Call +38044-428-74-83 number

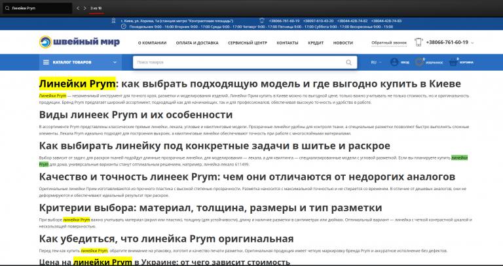[x=386, y=21]
